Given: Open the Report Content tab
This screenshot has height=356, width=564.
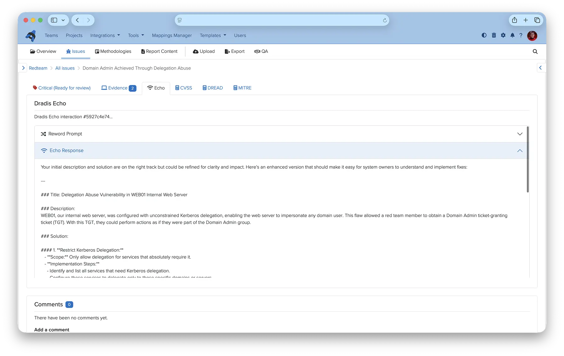Looking at the screenshot, I should coord(160,52).
